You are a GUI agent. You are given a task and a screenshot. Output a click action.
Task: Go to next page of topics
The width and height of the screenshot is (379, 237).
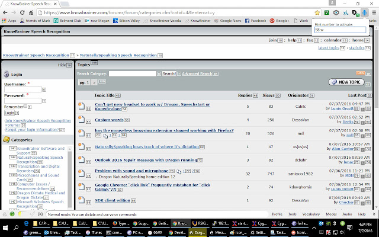[94, 82]
